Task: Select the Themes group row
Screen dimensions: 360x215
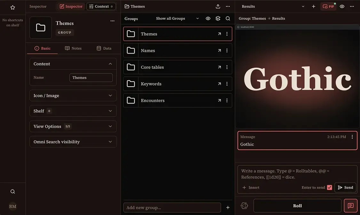Action: point(178,34)
